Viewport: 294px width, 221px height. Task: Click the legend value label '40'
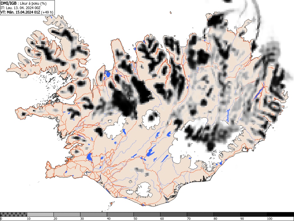coord(108,219)
